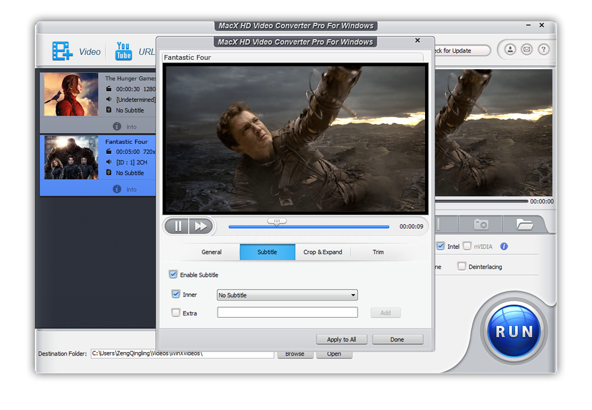Image resolution: width=592 pixels, height=410 pixels.
Task: Check the Extra subtitle checkbox
Action: (176, 312)
